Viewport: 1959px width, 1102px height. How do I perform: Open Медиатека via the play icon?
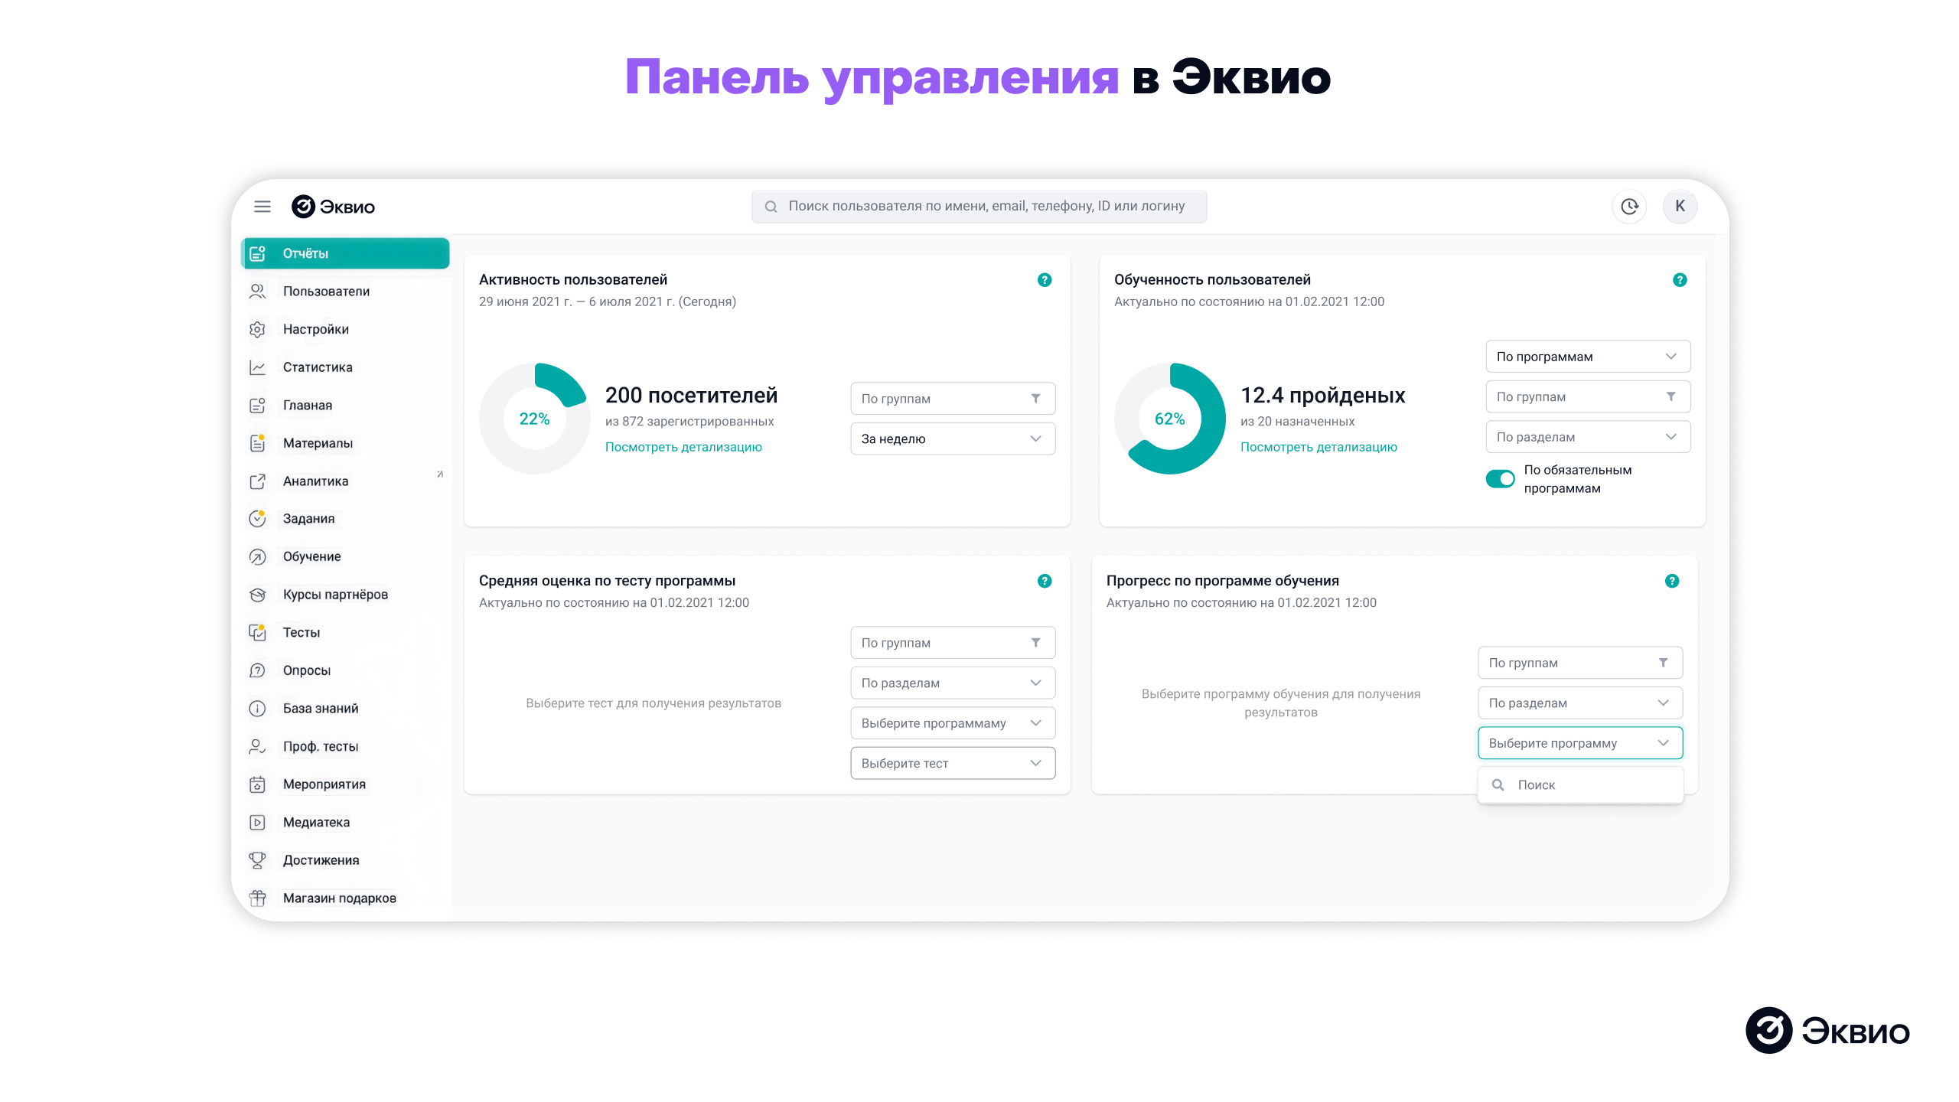258,822
